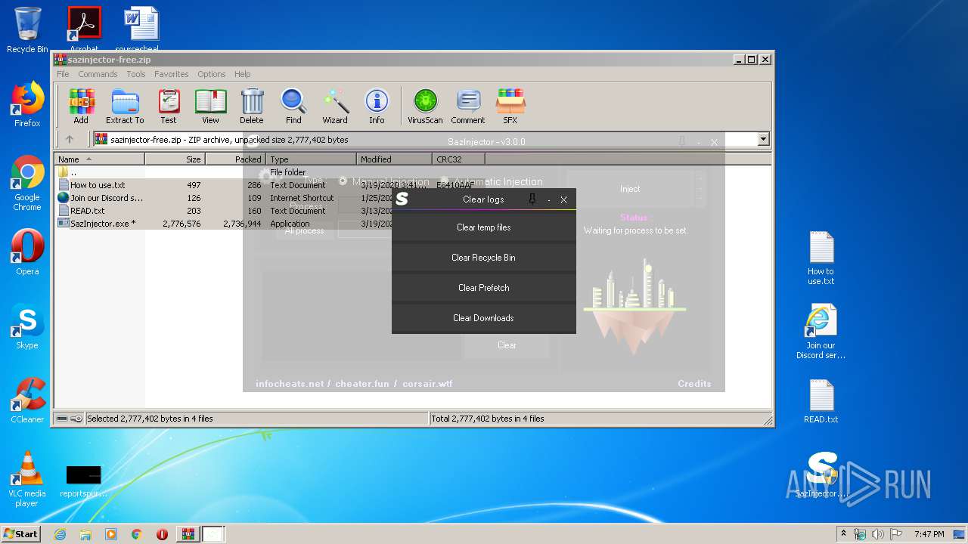Open VLC media player shortcut
Screen dimensions: 968x544
[x=27, y=480]
